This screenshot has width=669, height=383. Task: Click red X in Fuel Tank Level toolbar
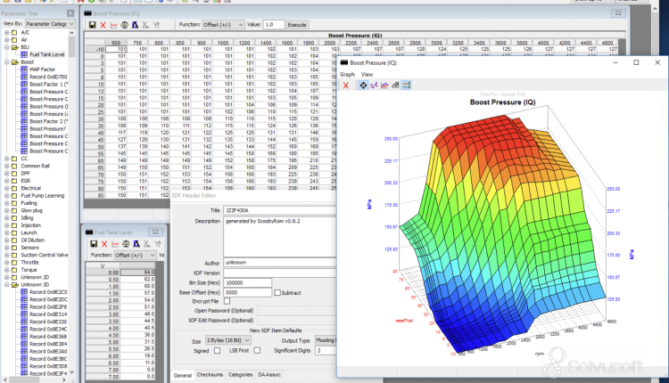pyautogui.click(x=104, y=244)
